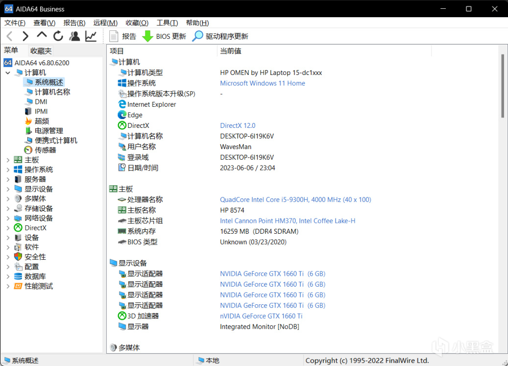Expand the 操作系统 tree node
This screenshot has height=366, width=508.
(8, 170)
